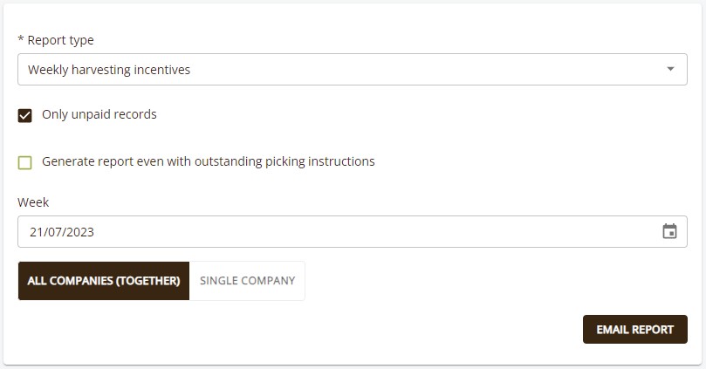Tick the empty green-outlined checkbox
The height and width of the screenshot is (369, 706).
(24, 162)
